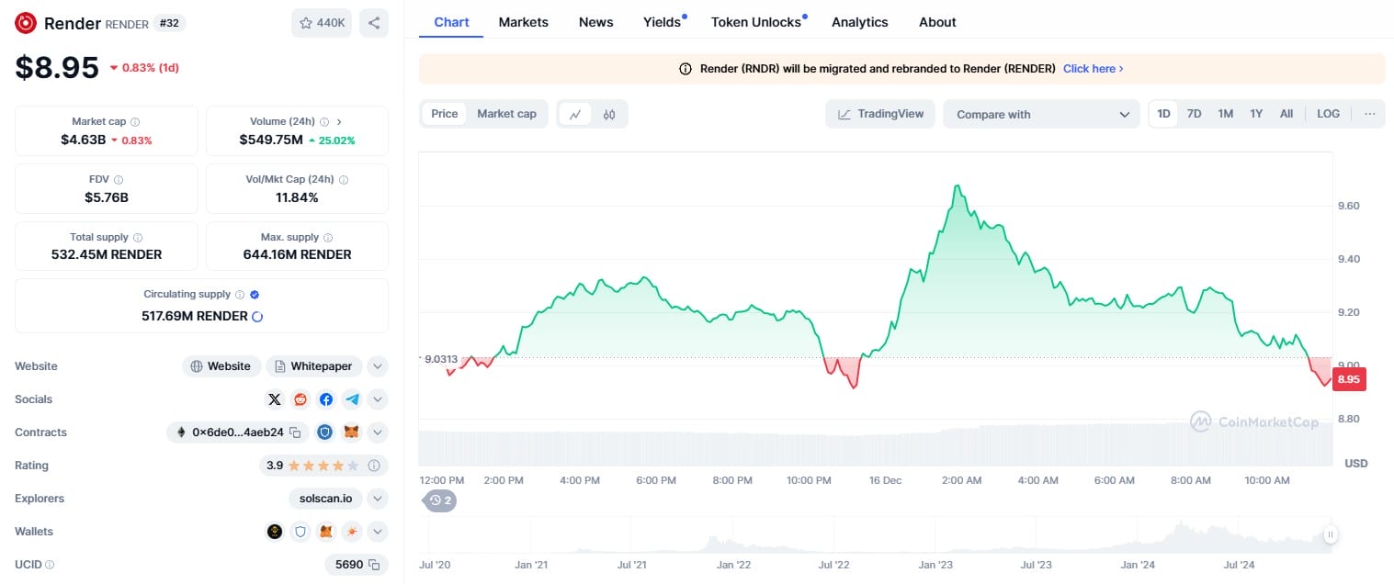Open the TradingView chart button
The width and height of the screenshot is (1394, 584).
tap(880, 114)
